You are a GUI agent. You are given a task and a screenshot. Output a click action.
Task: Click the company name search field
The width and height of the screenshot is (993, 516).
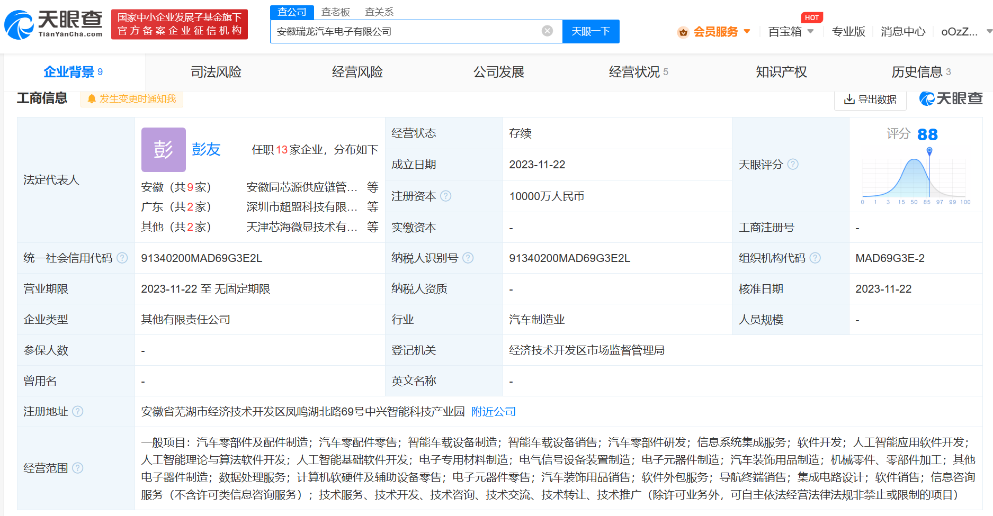point(405,32)
